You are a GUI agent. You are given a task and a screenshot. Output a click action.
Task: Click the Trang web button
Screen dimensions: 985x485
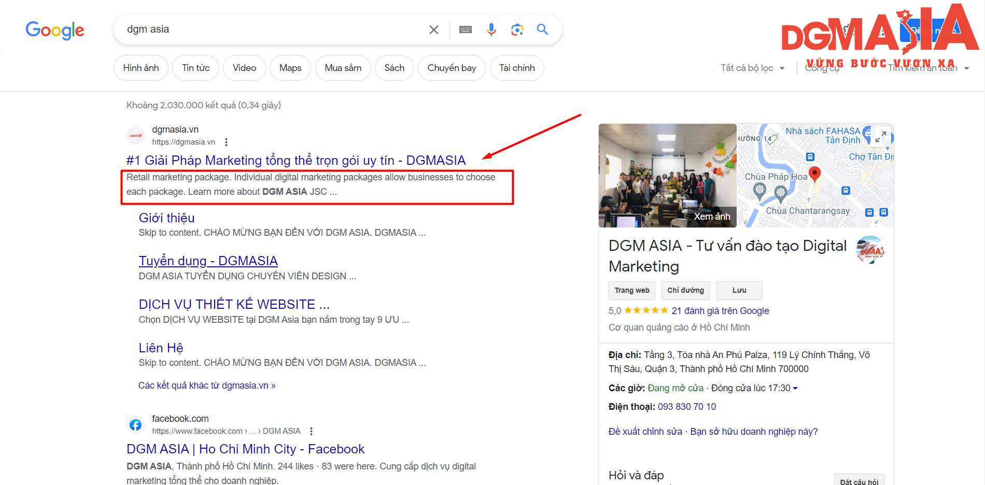[x=632, y=290]
